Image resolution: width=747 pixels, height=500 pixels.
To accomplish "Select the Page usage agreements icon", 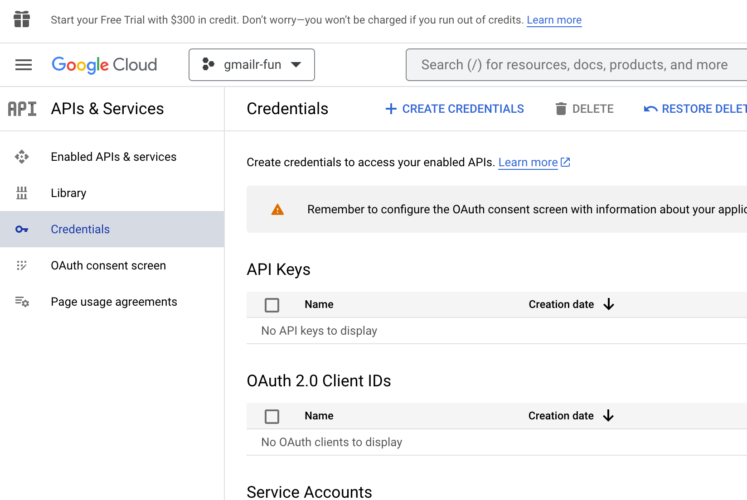I will click(21, 302).
